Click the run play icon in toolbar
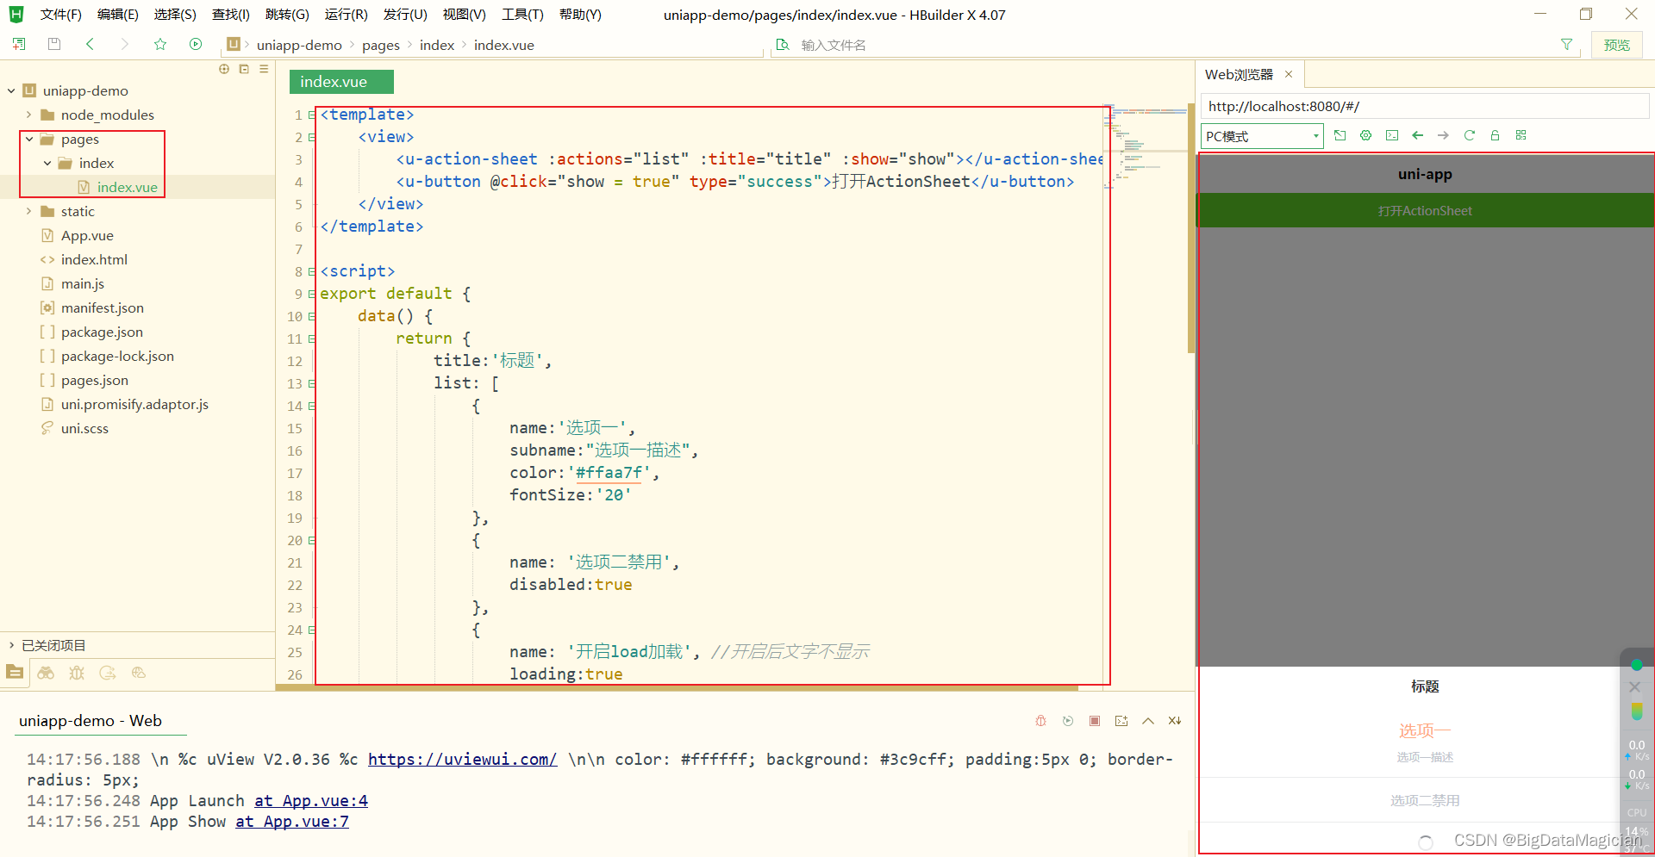This screenshot has height=857, width=1655. [196, 44]
